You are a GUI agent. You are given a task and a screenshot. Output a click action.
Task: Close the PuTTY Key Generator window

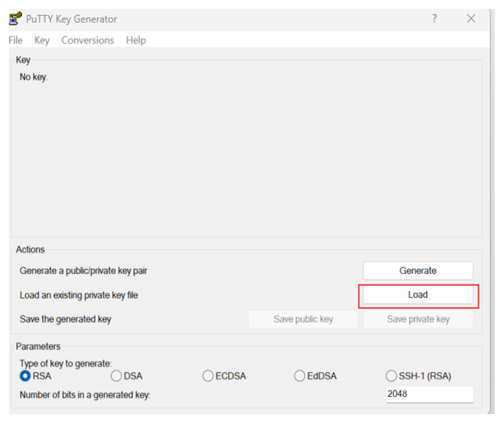[471, 19]
